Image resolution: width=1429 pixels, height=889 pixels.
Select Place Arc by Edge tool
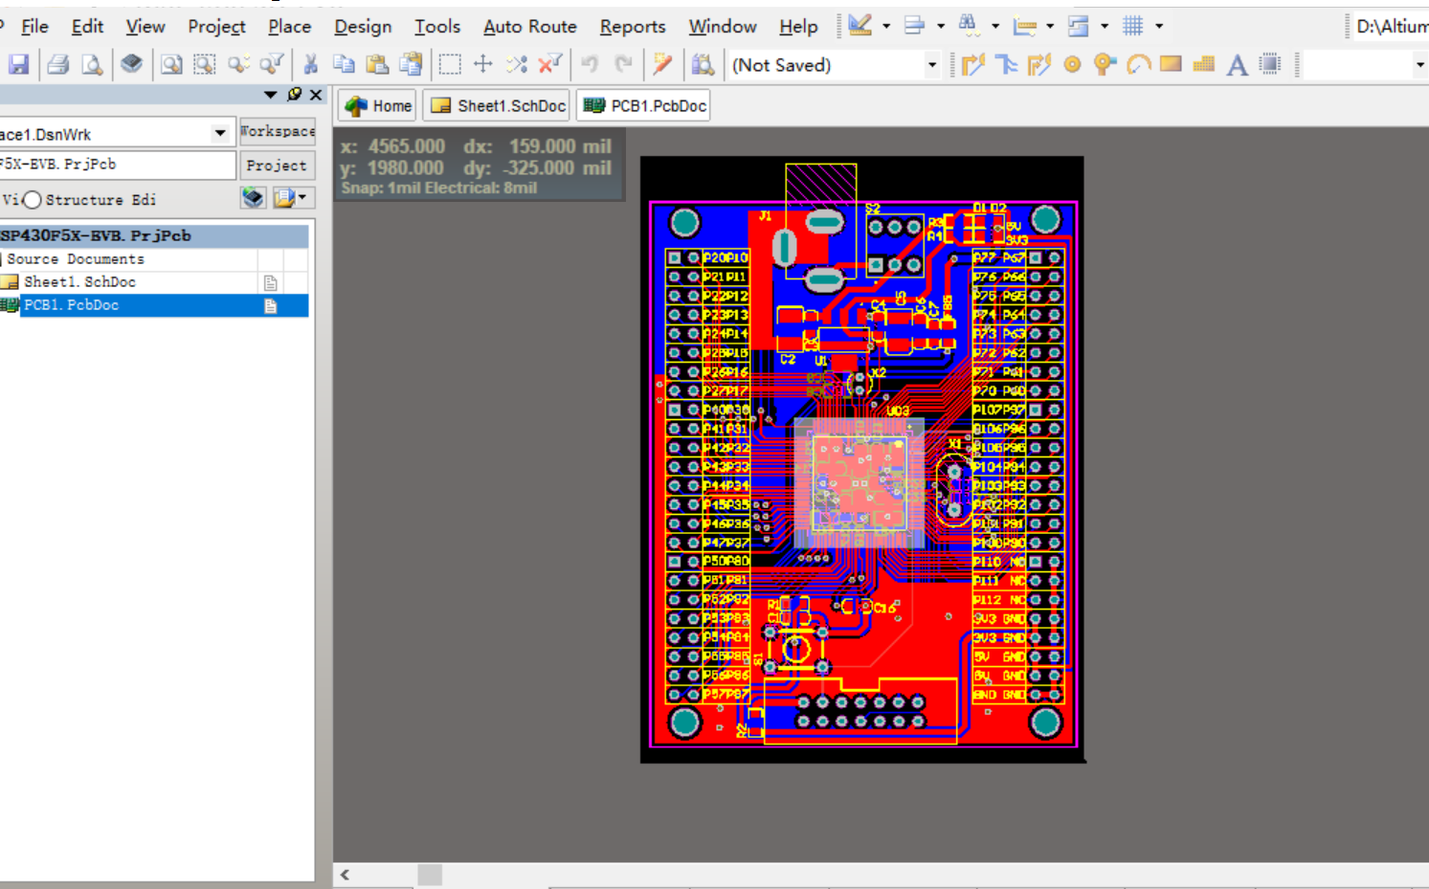[1138, 65]
